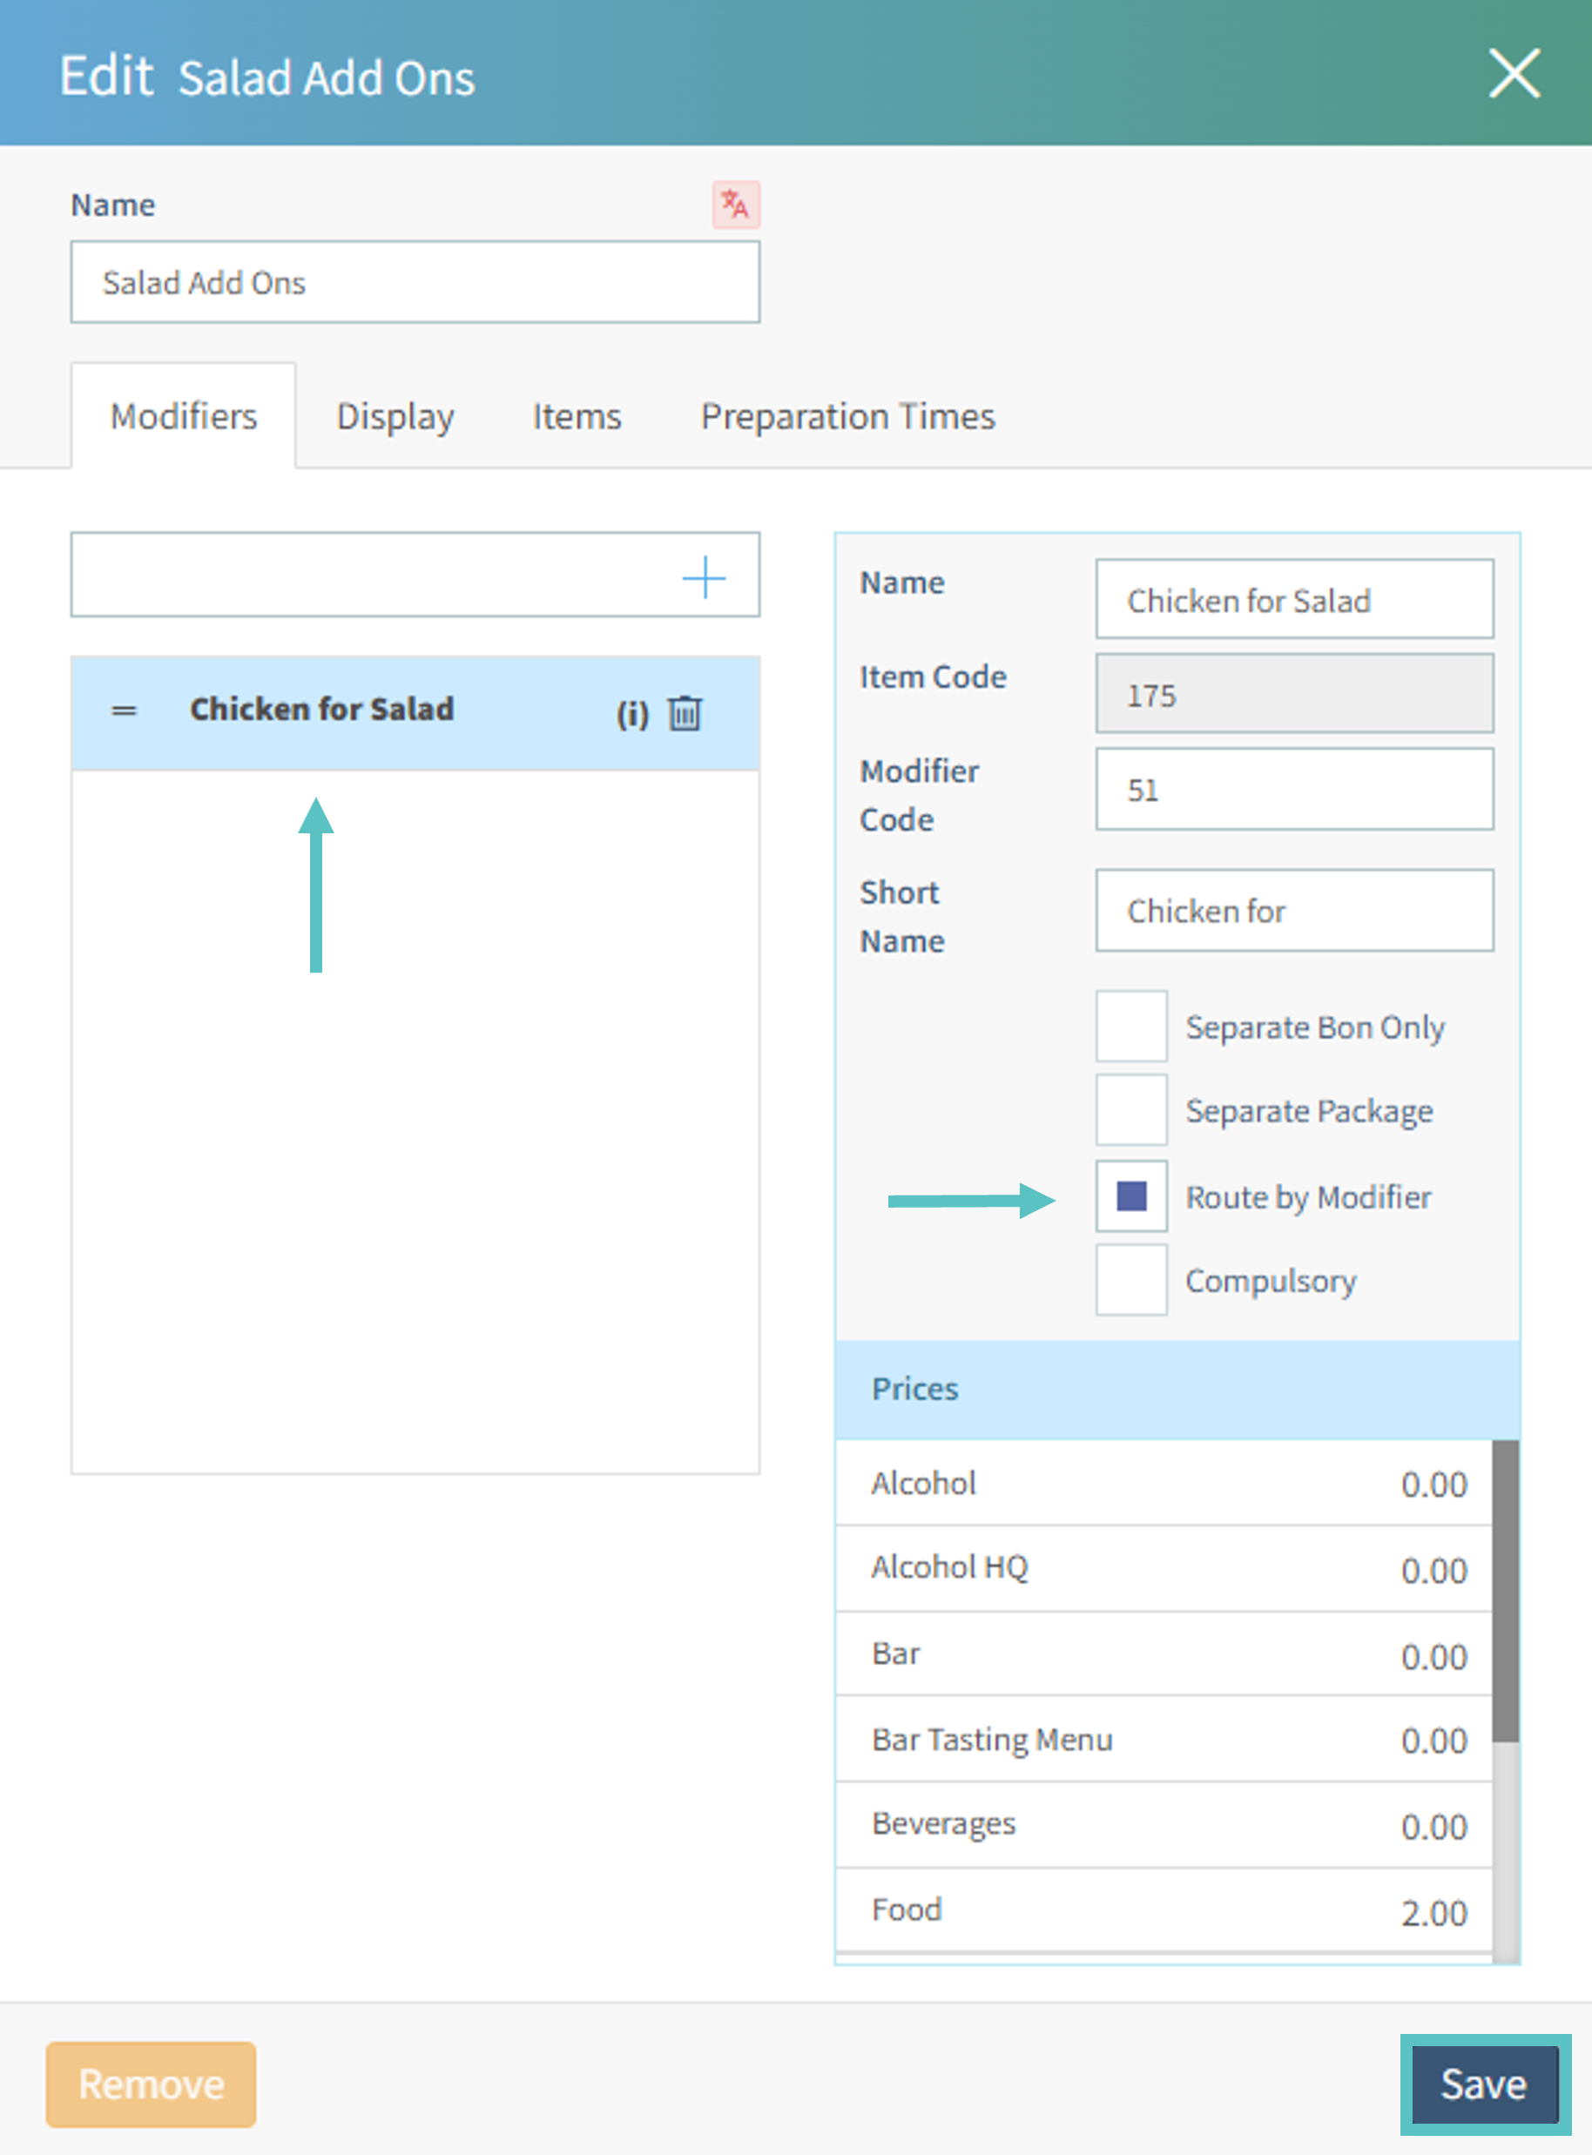Image resolution: width=1592 pixels, height=2155 pixels.
Task: Click the Modifier Code field
Action: coord(1293,789)
